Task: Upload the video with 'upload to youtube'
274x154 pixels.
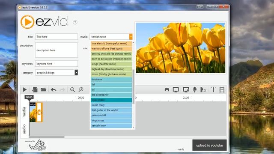Action: pos(209,145)
